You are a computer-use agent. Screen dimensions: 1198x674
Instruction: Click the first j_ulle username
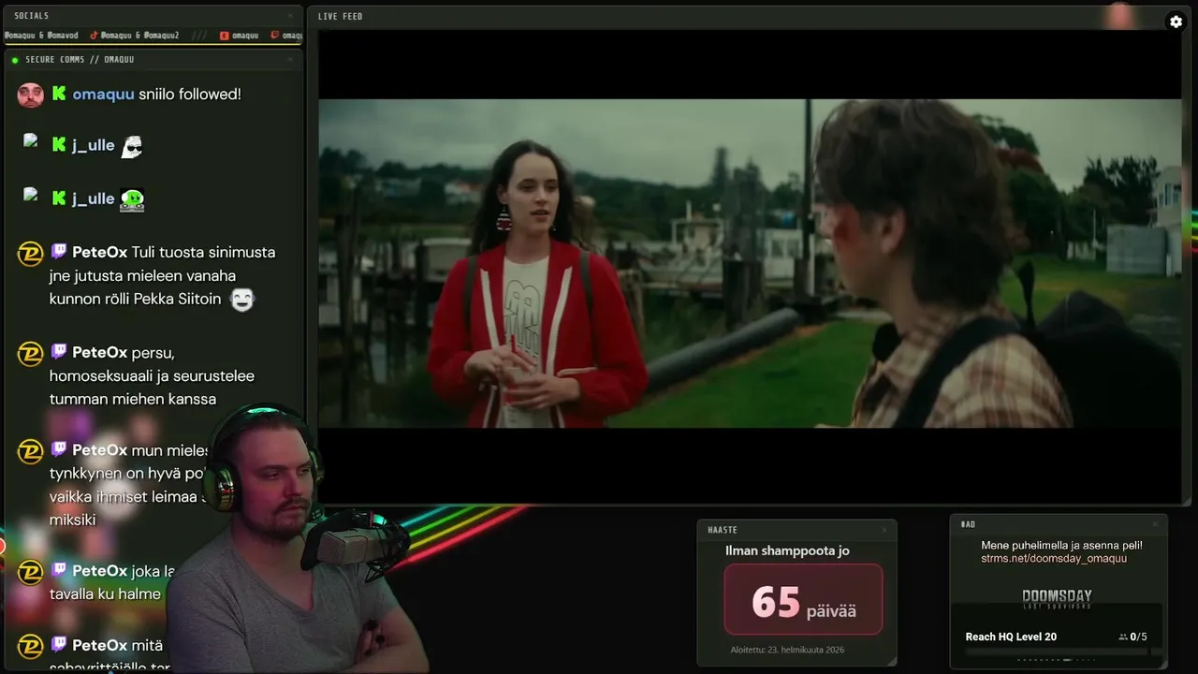point(93,145)
